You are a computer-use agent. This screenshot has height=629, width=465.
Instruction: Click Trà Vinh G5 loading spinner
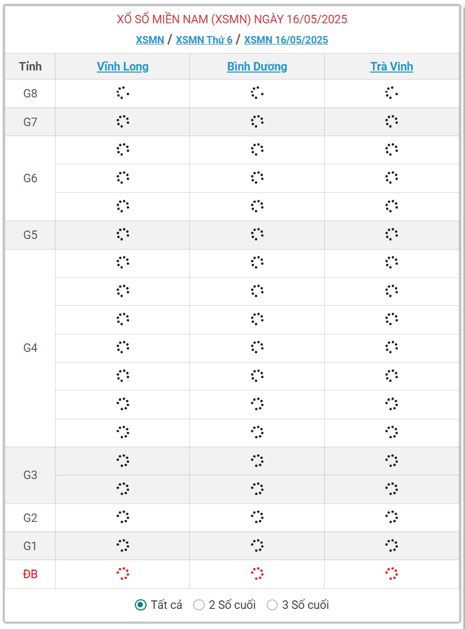[x=391, y=234]
